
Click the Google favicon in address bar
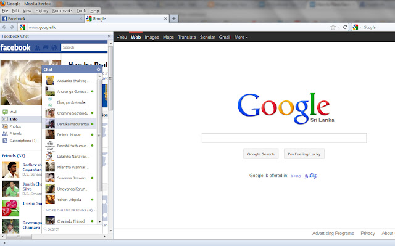coord(22,27)
